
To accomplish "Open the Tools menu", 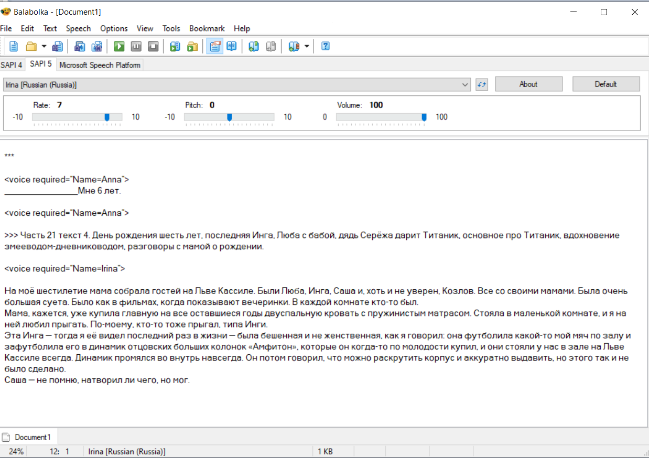I will click(x=171, y=28).
